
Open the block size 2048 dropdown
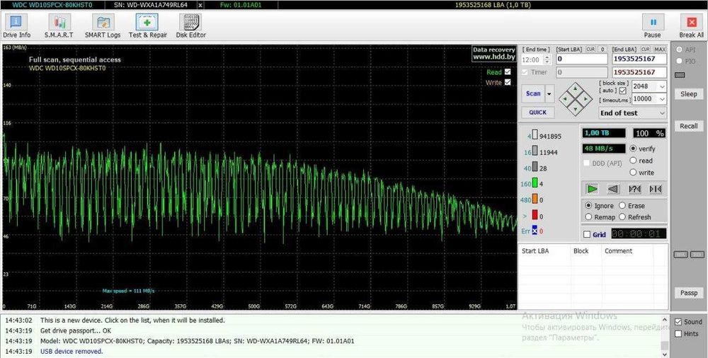(x=662, y=86)
